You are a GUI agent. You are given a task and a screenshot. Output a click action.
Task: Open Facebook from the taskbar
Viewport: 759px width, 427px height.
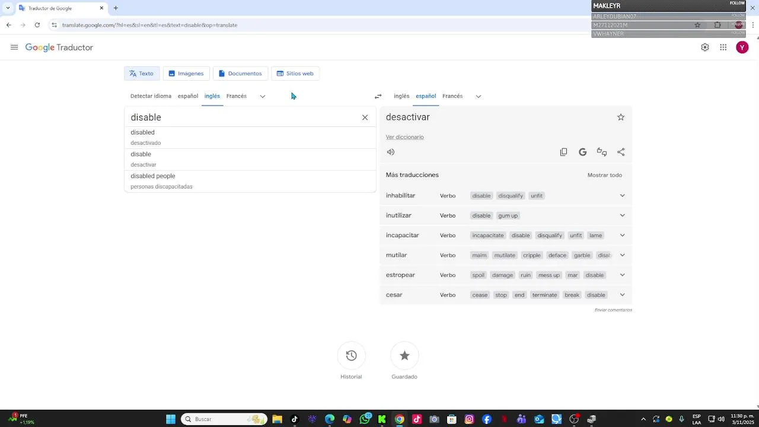click(487, 419)
